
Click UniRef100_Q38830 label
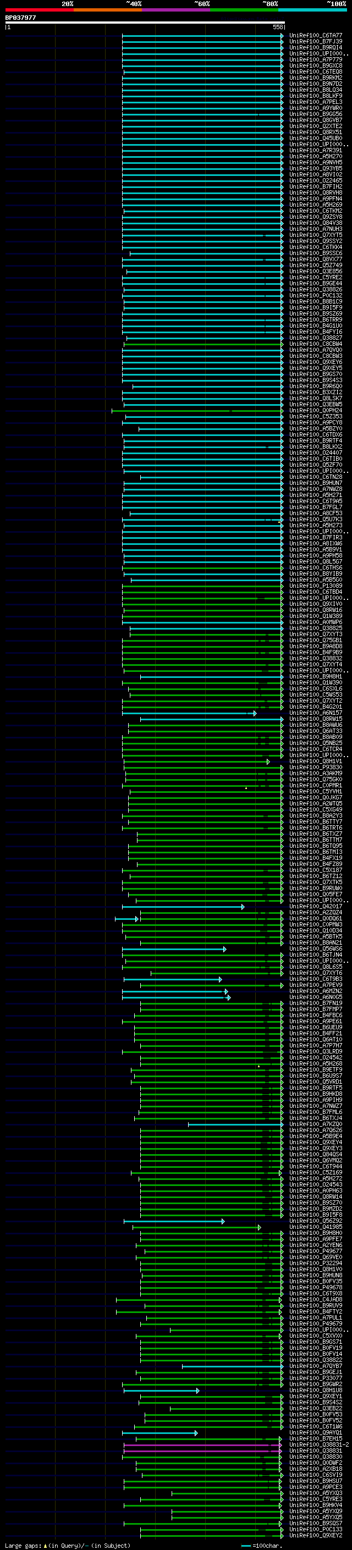pos(315,1457)
